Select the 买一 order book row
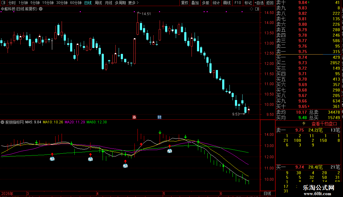The height and width of the screenshot is (197, 343). (308, 57)
